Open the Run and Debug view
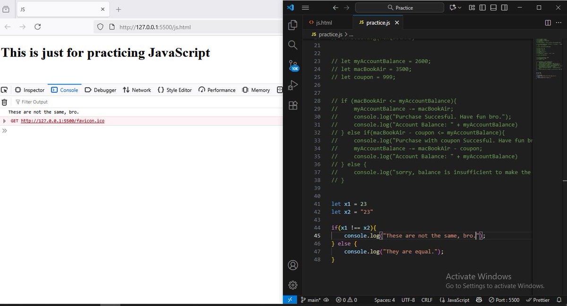This screenshot has width=567, height=306. coord(293,85)
